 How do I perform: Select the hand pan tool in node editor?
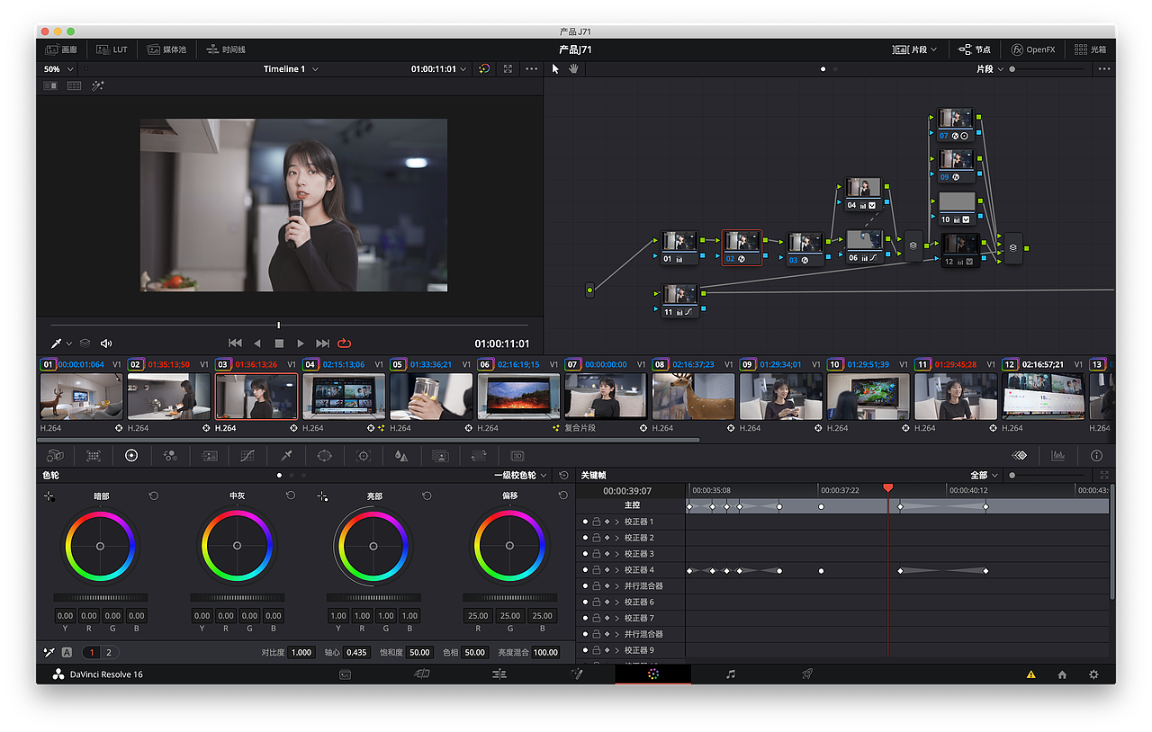pos(573,69)
